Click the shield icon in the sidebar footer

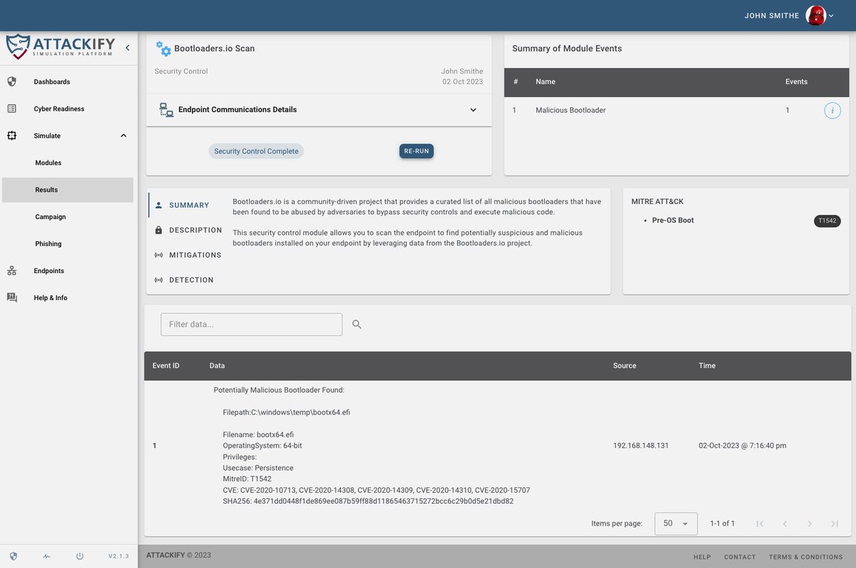pos(13,556)
